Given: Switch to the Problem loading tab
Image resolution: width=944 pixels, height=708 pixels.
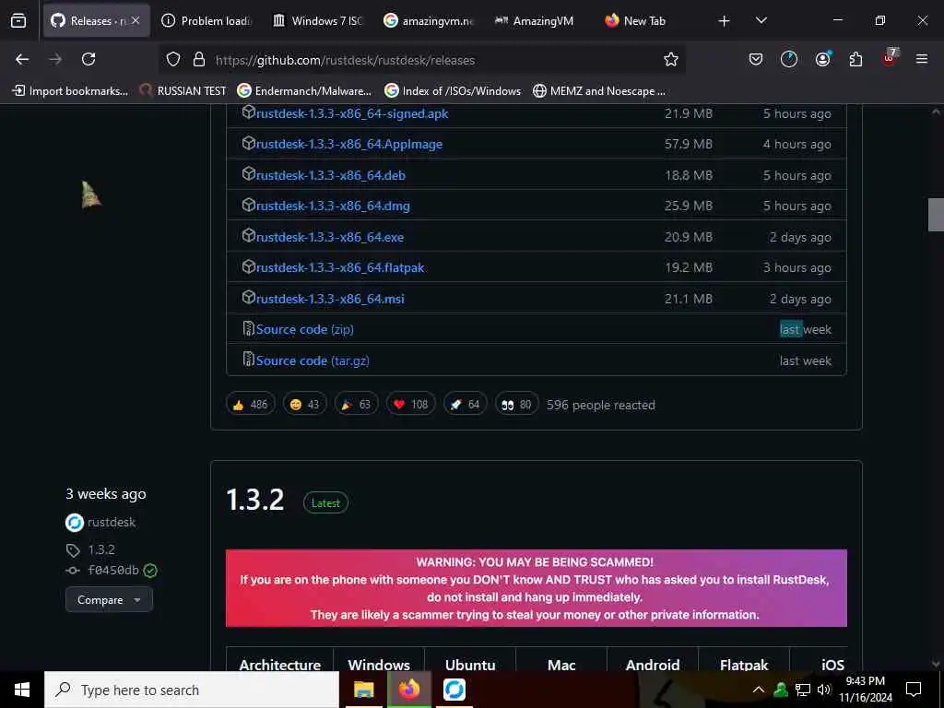Looking at the screenshot, I should 207,21.
